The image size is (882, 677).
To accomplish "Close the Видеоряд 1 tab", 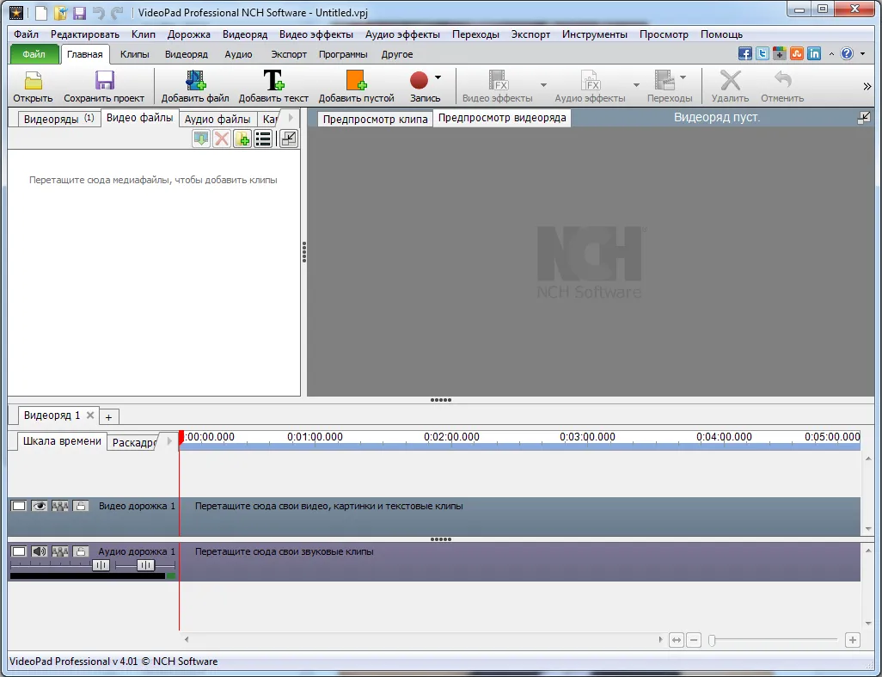I will (x=90, y=415).
